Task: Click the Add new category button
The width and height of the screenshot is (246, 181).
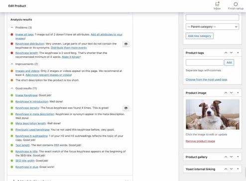Action: (x=200, y=36)
